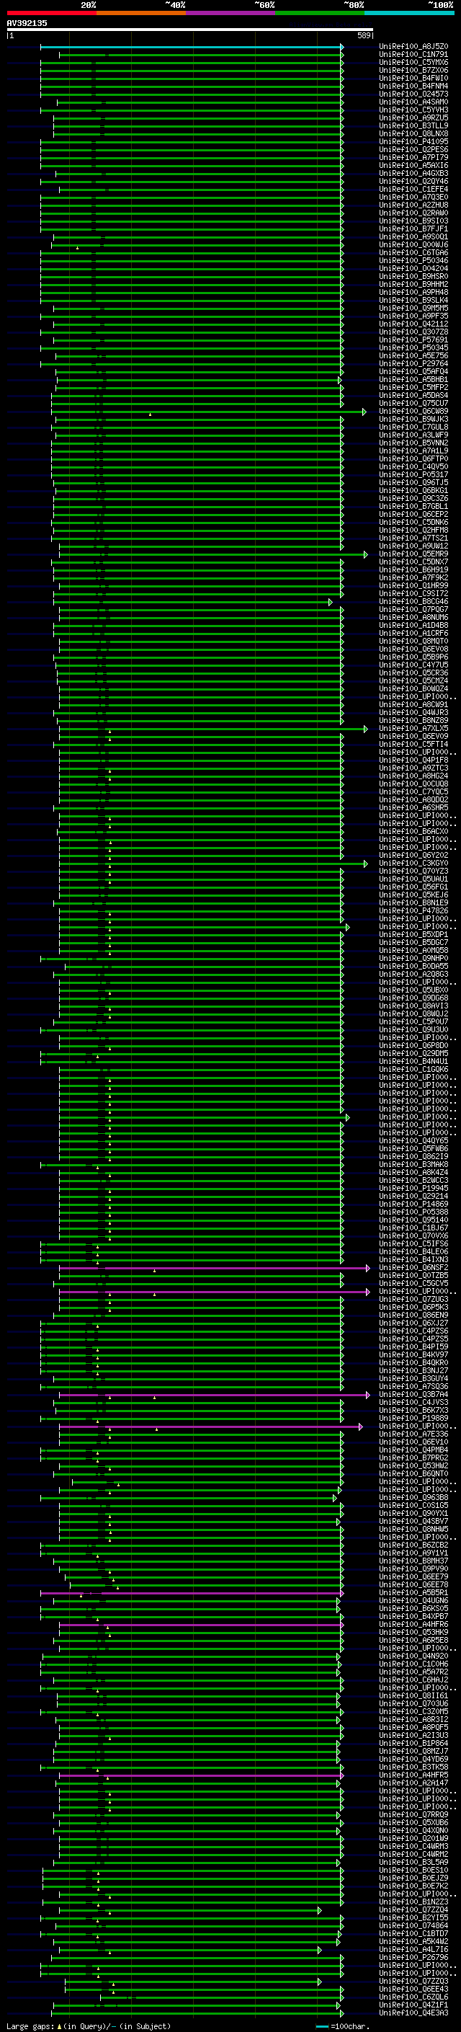Select hit label UniRef100_B8CG46
Image resolution: width=461 pixels, height=2032 pixels.
pos(413,602)
